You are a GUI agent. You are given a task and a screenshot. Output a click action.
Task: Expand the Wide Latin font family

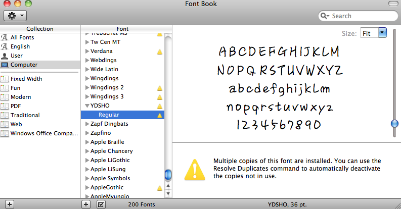point(87,69)
